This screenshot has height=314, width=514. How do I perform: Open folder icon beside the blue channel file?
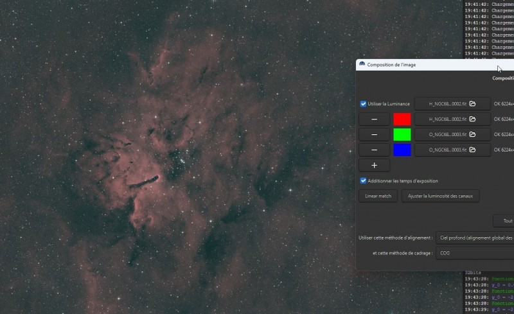point(472,150)
